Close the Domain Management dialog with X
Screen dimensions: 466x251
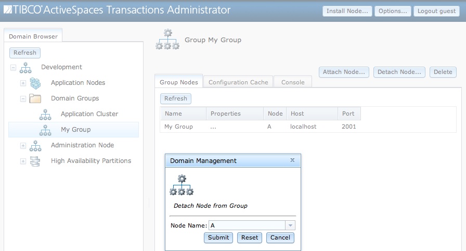point(292,160)
